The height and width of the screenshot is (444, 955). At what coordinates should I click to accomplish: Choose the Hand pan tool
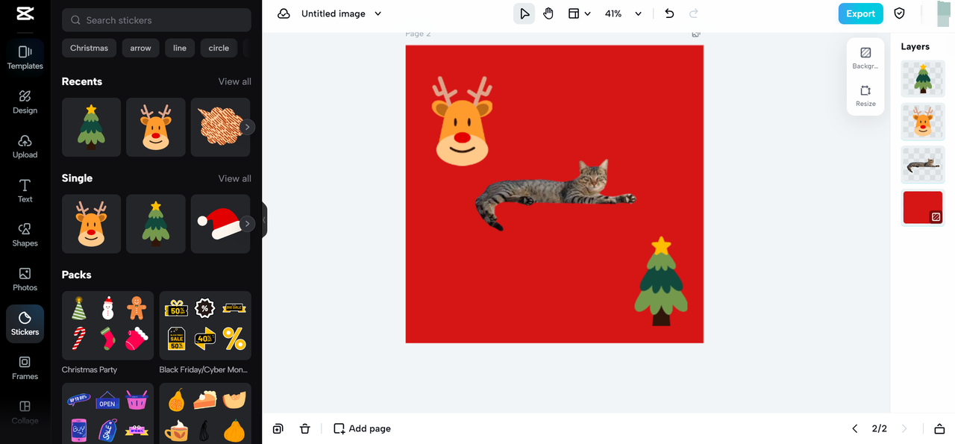click(x=548, y=13)
